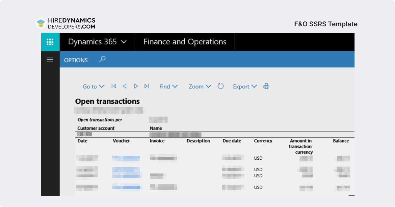
Task: Jump to first page of report
Action: click(114, 86)
